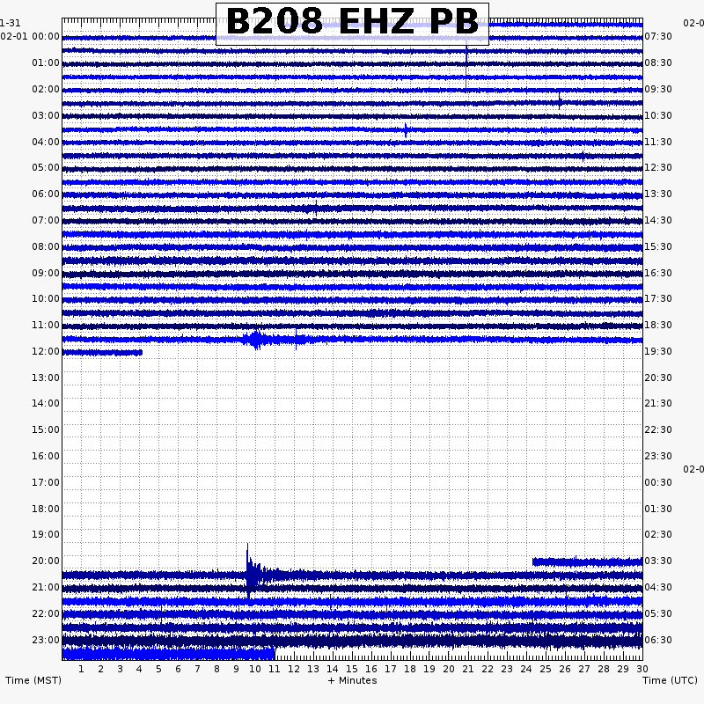This screenshot has height=704, width=704.
Task: Click the minute 30 label on the bottom axis
Action: tap(642, 669)
